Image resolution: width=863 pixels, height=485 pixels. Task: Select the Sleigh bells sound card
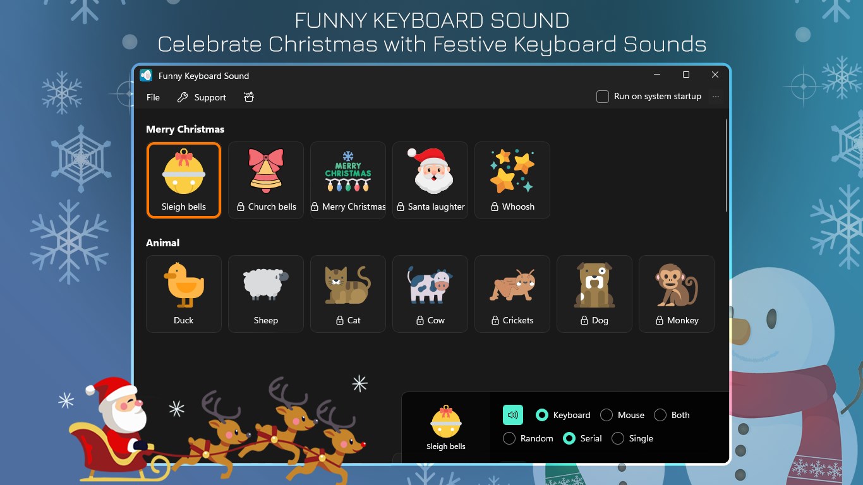(184, 180)
